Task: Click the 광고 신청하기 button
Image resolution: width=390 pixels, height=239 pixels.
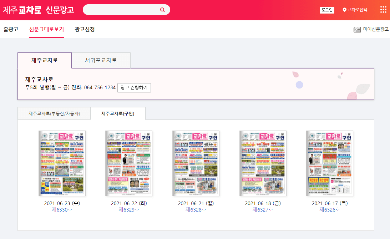Action: [x=134, y=88]
